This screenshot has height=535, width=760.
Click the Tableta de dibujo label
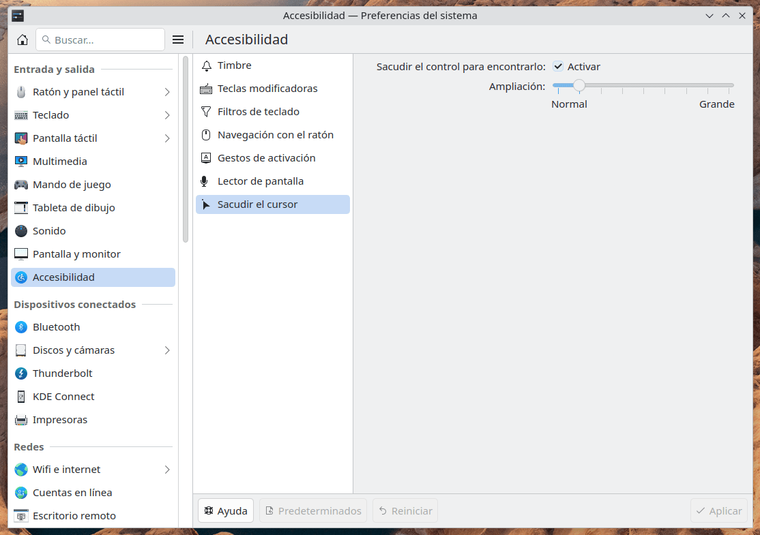click(x=74, y=208)
